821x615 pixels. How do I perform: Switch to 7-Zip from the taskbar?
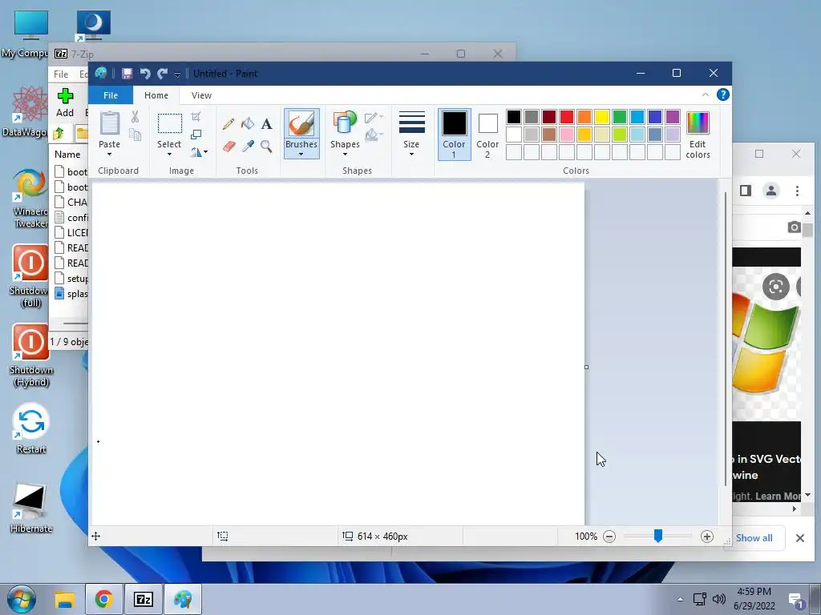point(144,599)
